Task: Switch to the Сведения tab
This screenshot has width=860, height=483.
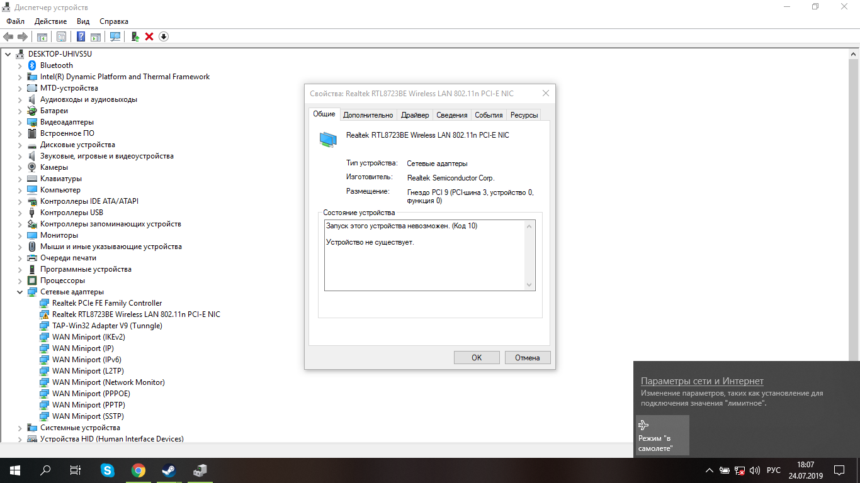Action: [452, 115]
